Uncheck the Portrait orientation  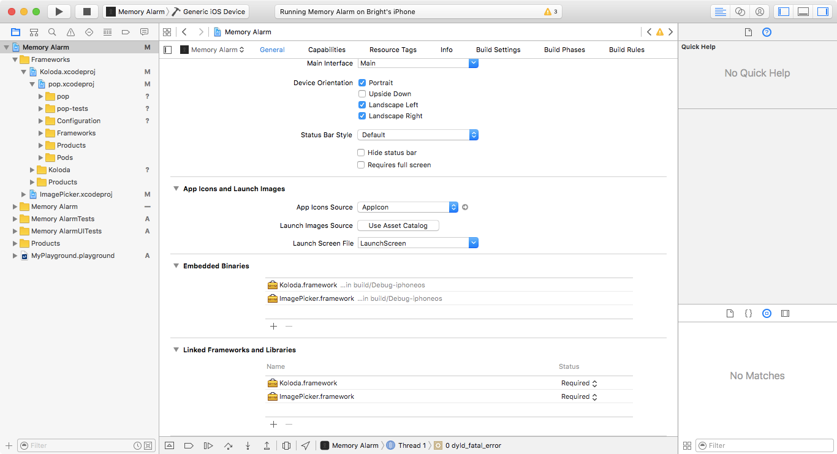[x=362, y=83]
